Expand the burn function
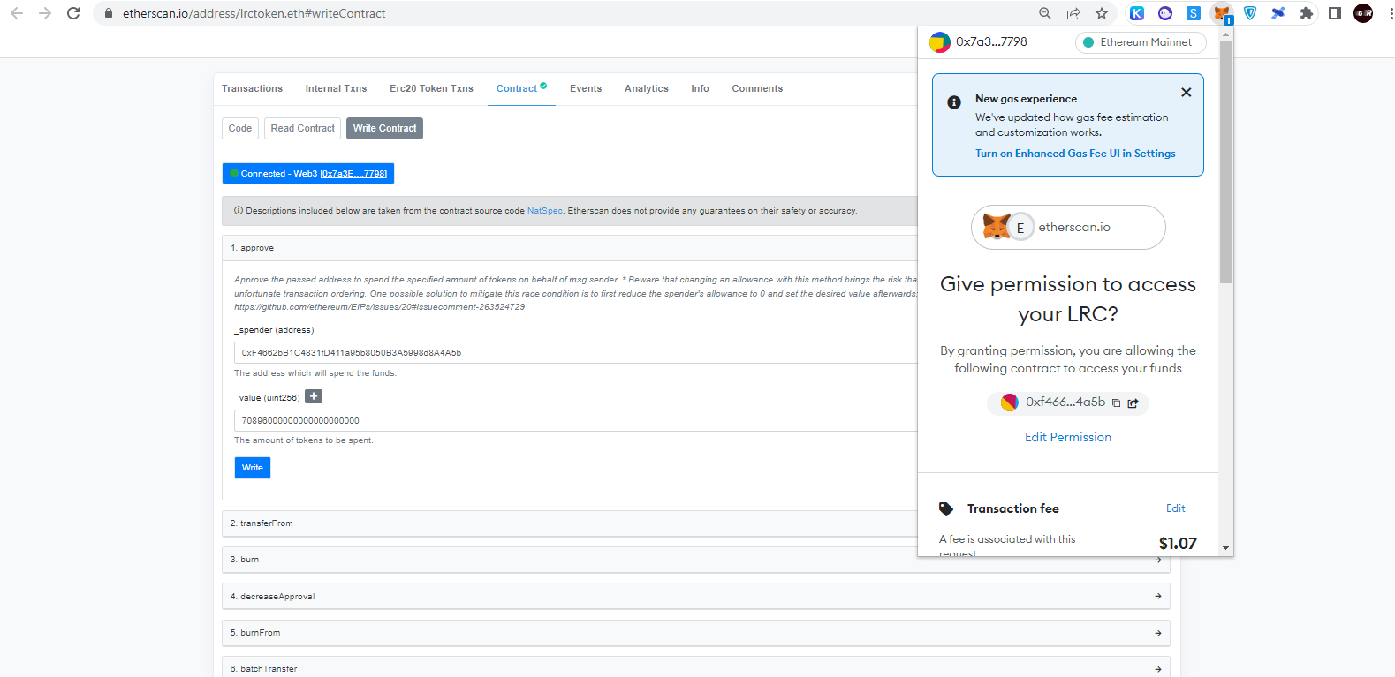This screenshot has height=677, width=1395. [696, 560]
